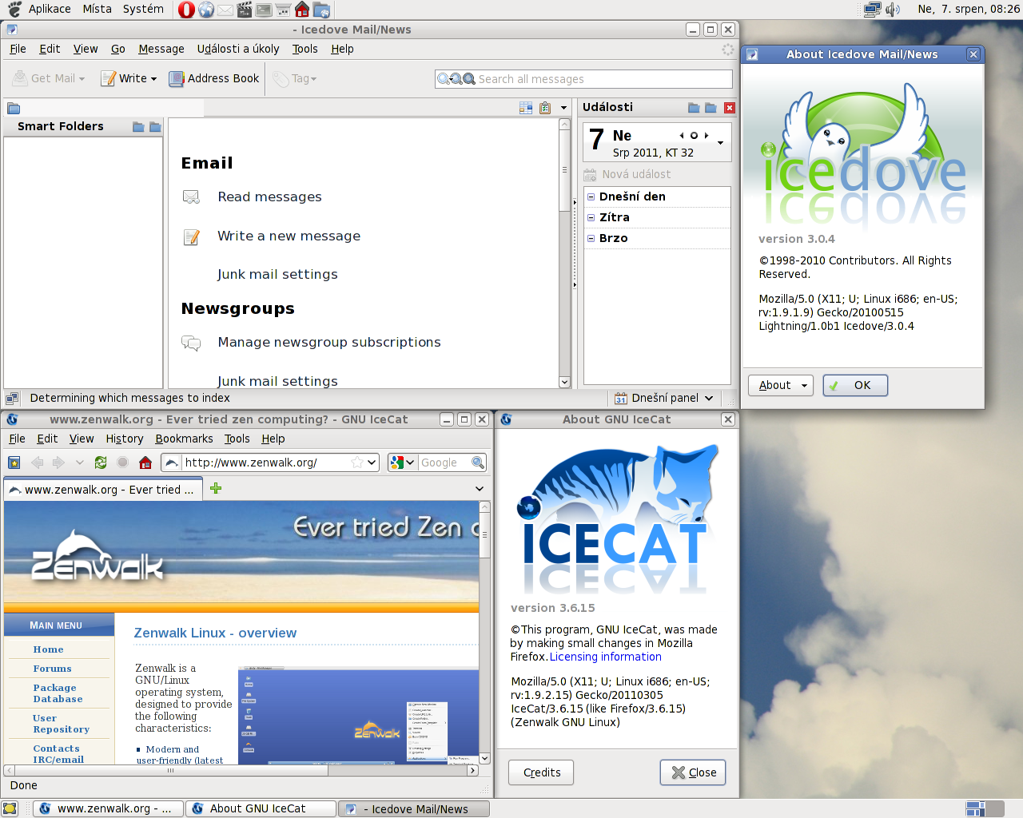The image size is (1023, 818).
Task: Close the Události pane with the red X
Action: [x=729, y=108]
